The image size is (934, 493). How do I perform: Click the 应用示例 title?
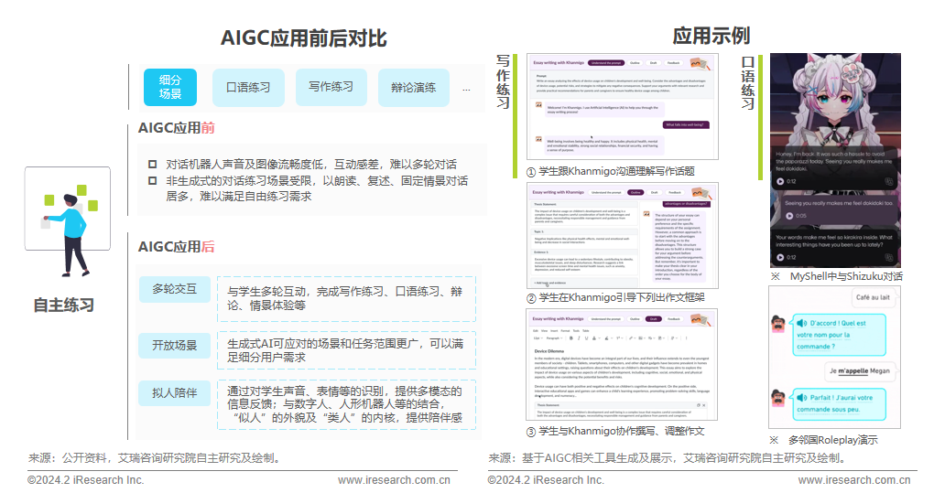(711, 36)
